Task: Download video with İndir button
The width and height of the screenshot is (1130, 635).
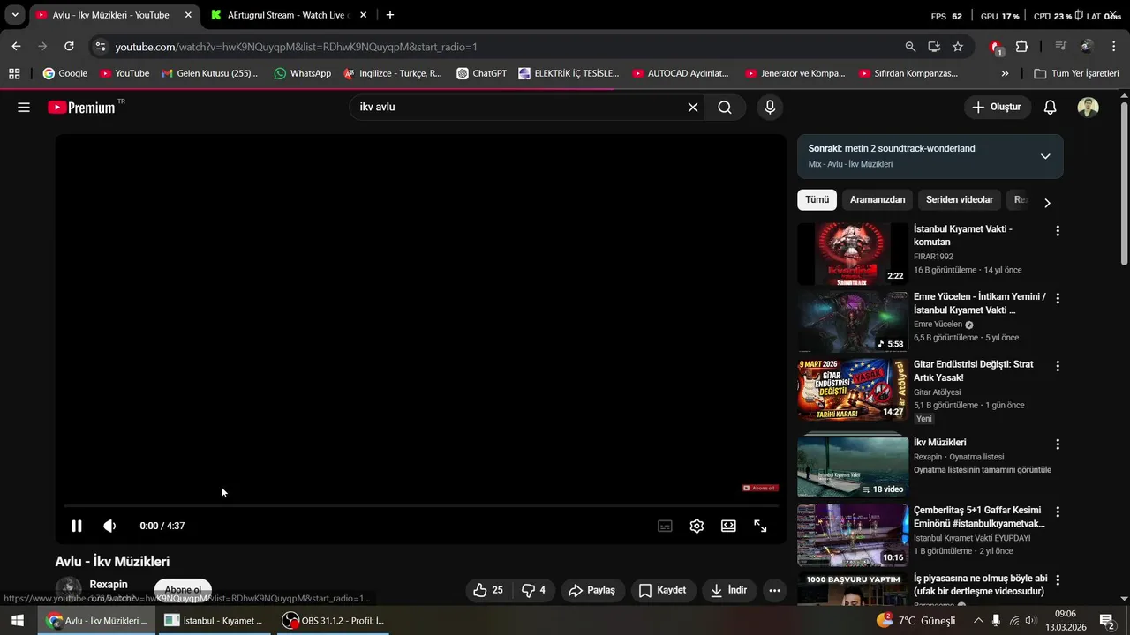Action: [x=729, y=590]
